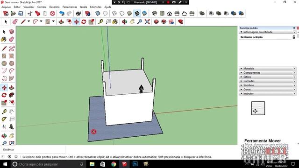Screen dimensions: 299x168
Task: Toggle X-Ray face style
Action: click(98, 14)
